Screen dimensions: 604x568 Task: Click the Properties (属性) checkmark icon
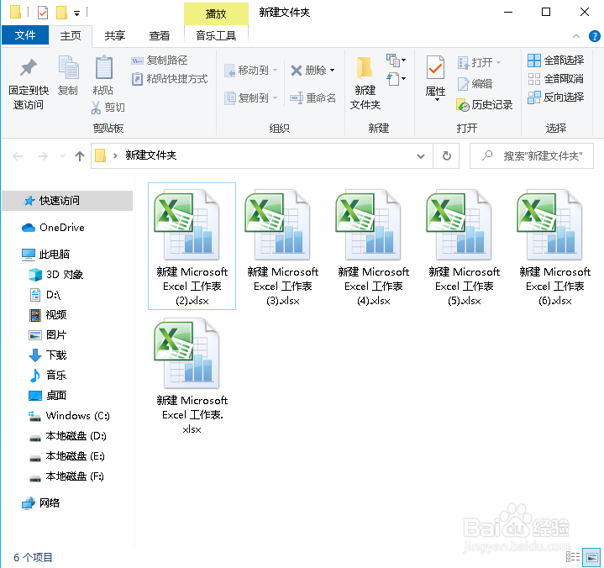(436, 68)
